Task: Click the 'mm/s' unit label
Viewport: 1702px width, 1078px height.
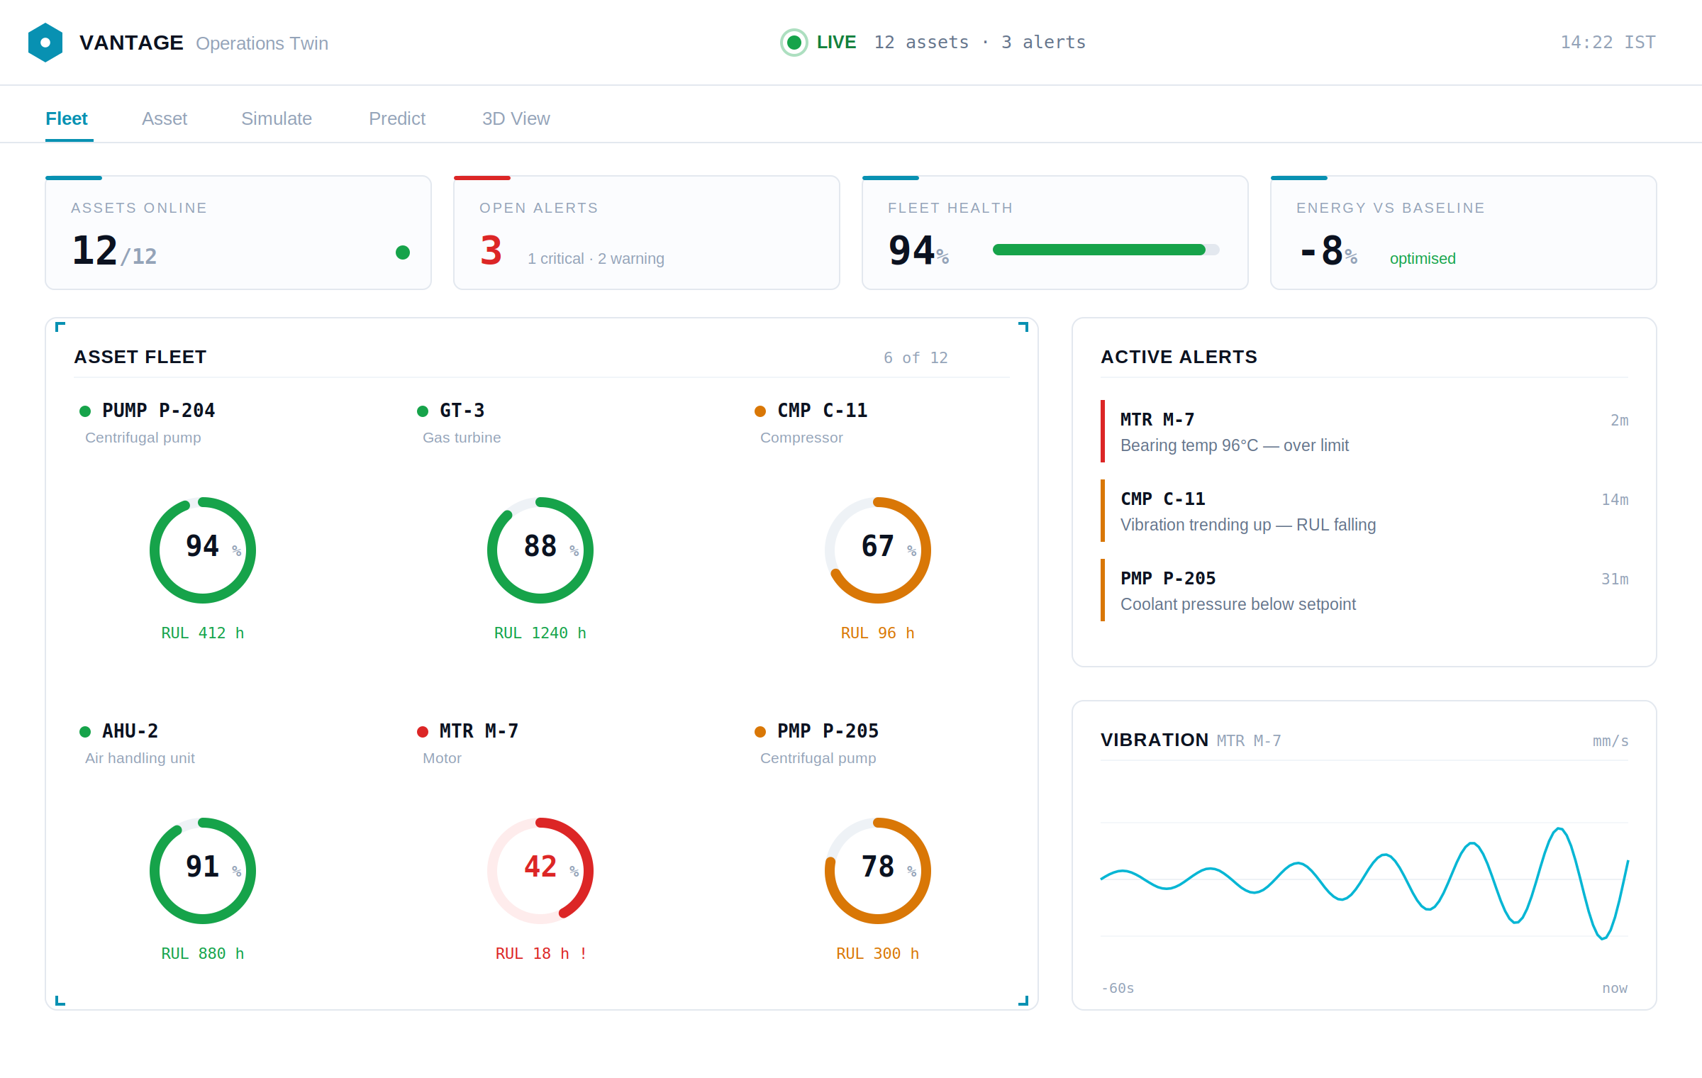Action: click(x=1611, y=740)
